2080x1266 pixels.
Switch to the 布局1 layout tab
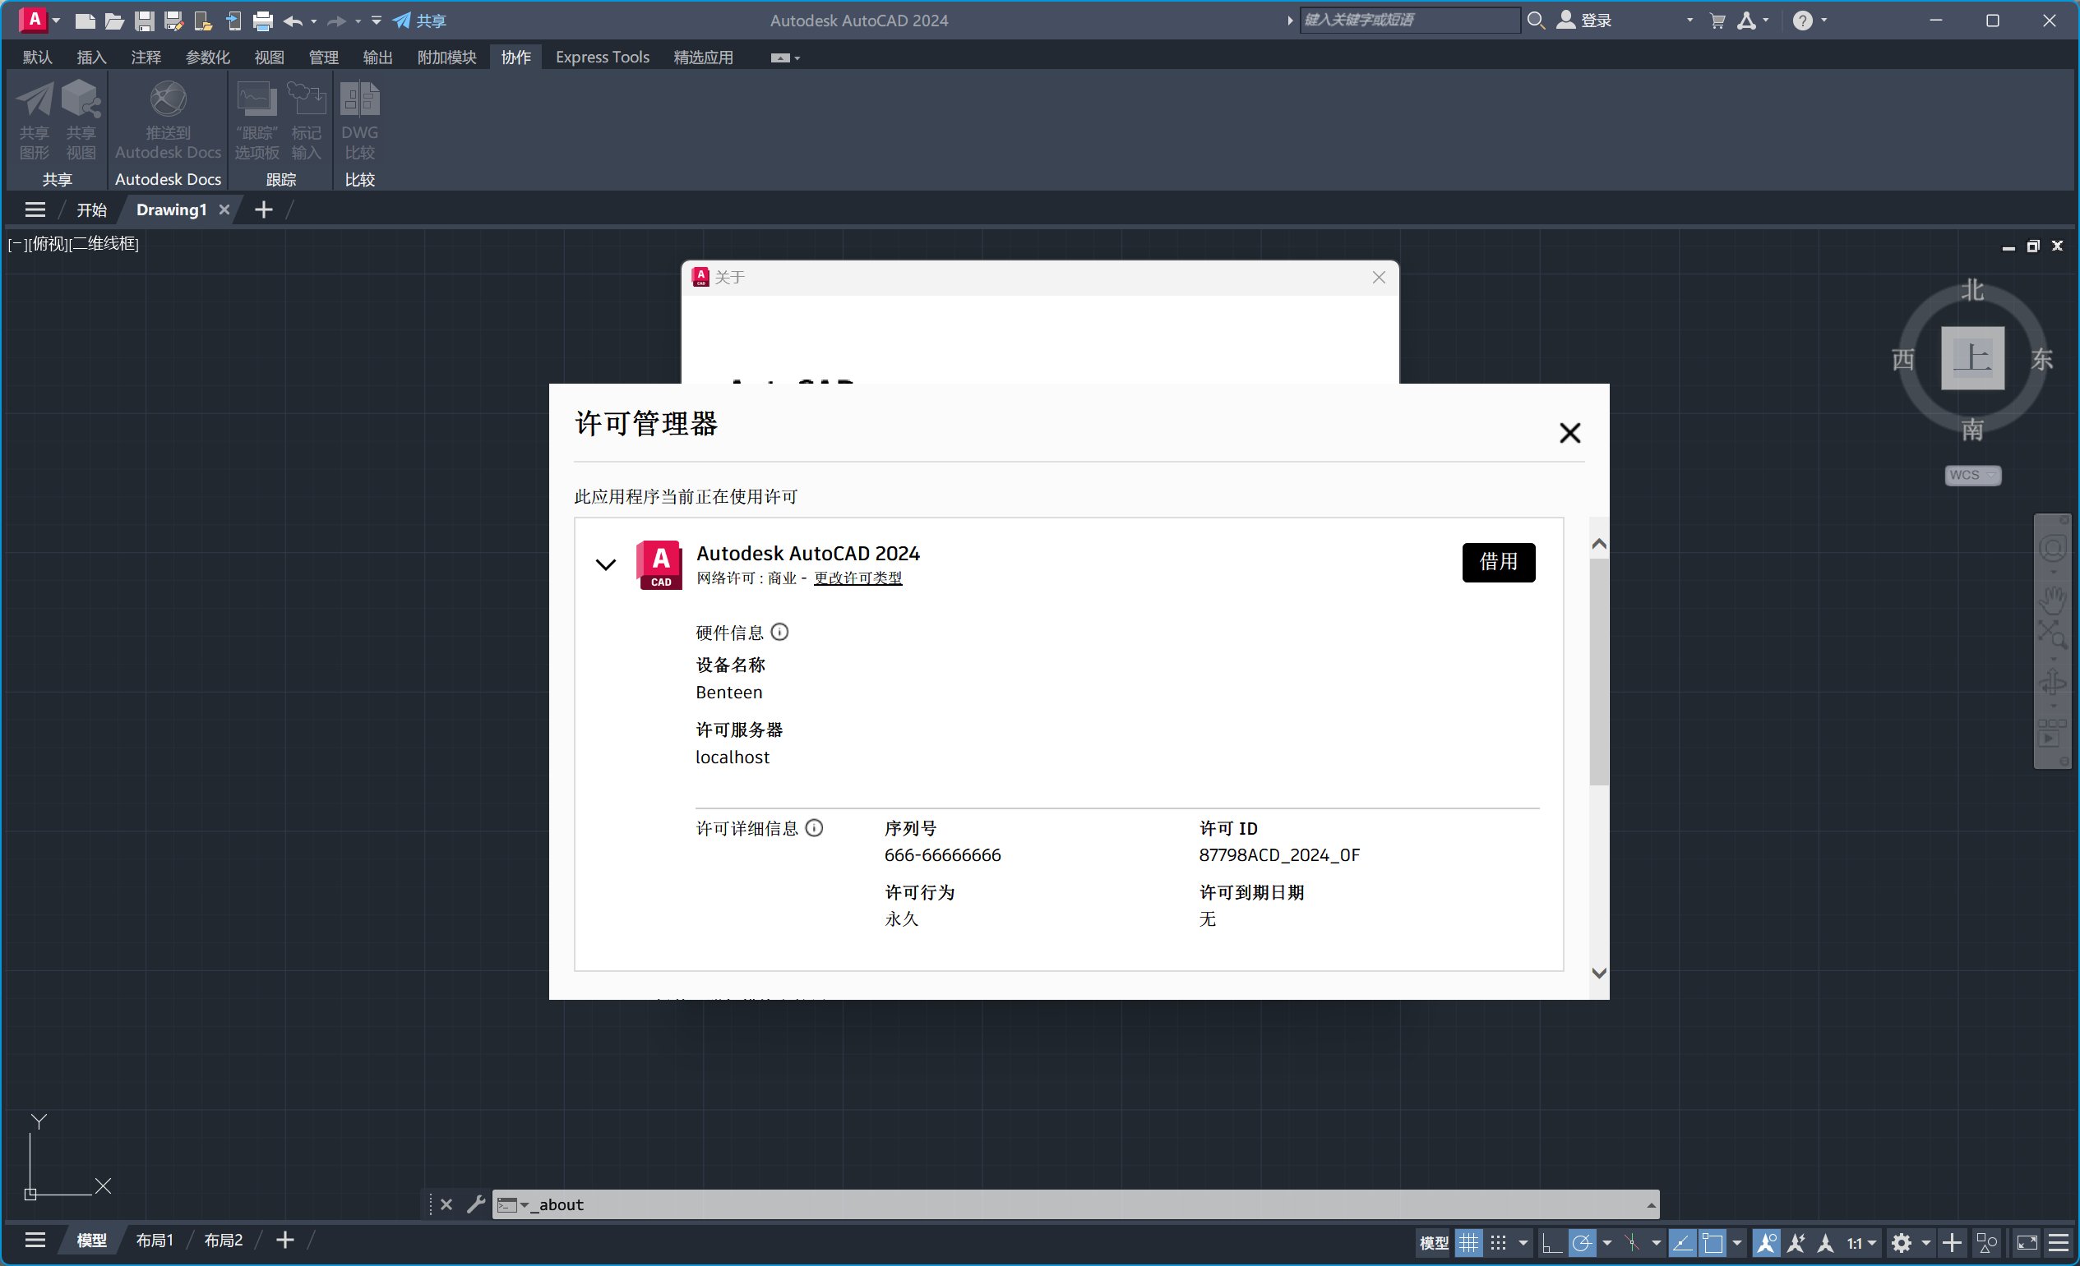click(155, 1241)
